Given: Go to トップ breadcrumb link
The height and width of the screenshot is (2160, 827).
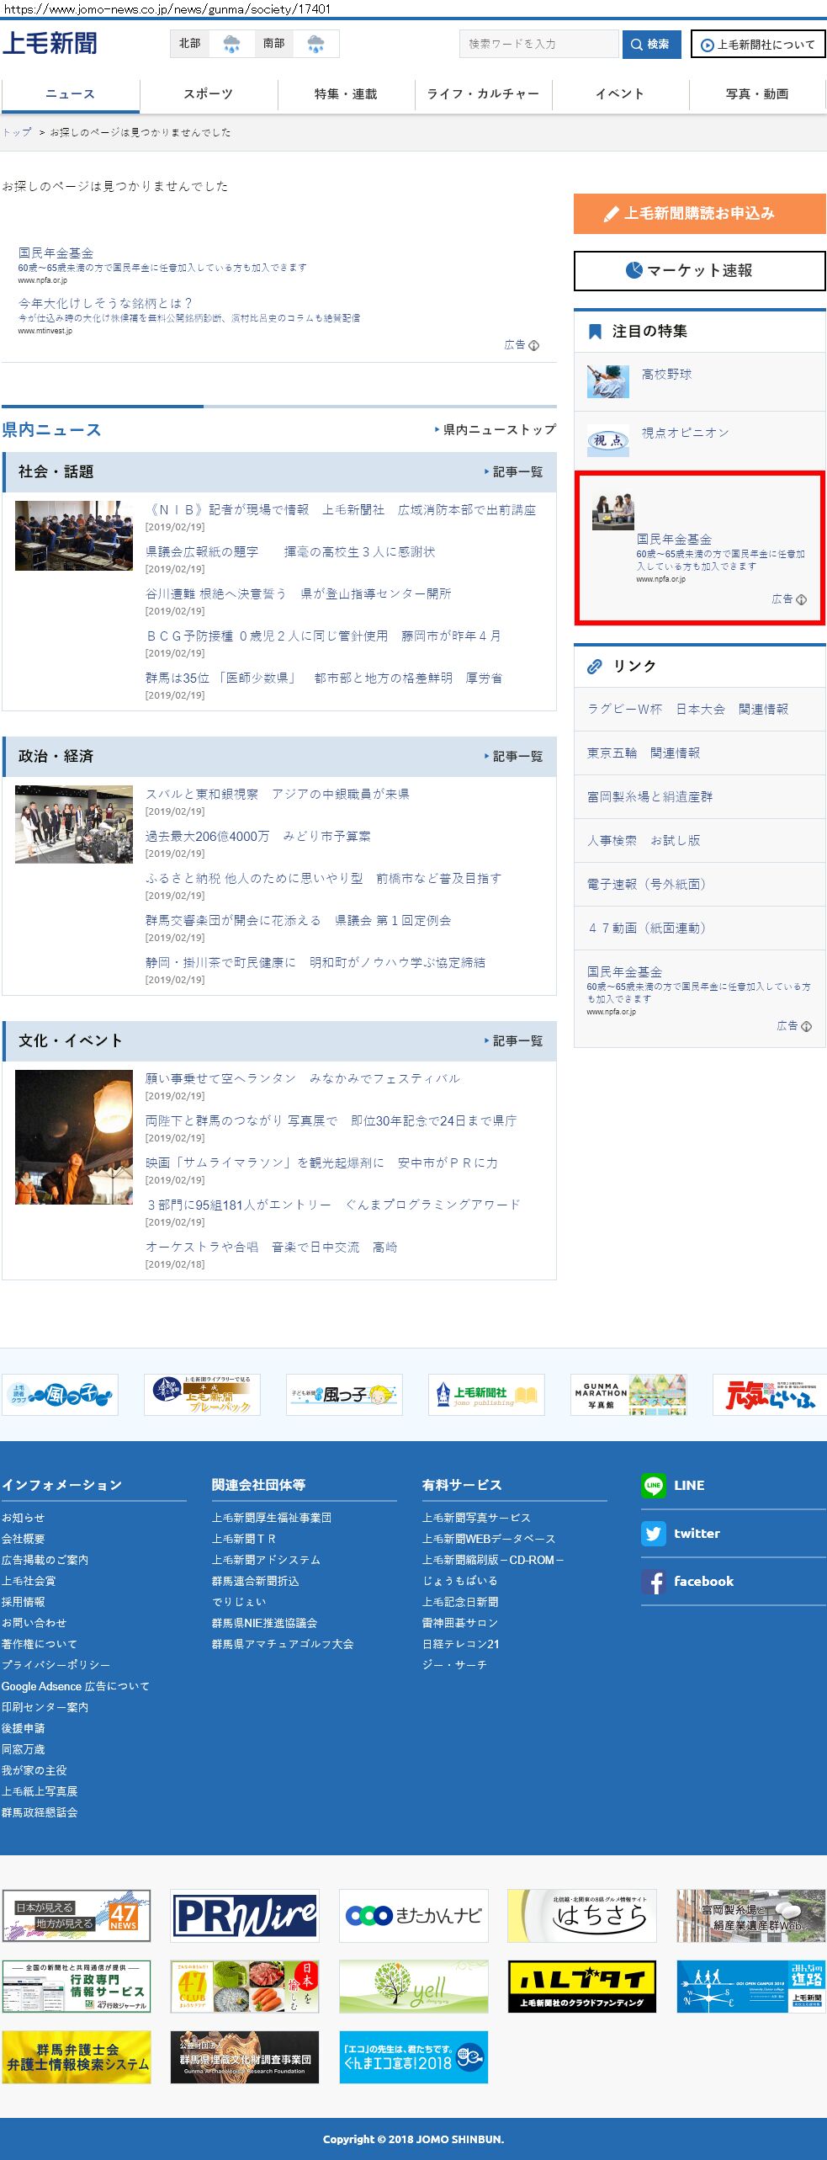Looking at the screenshot, I should (17, 132).
